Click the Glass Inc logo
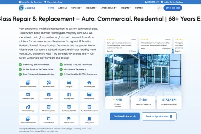The height and width of the screenshot is (134, 201). pyautogui.click(x=27, y=8)
